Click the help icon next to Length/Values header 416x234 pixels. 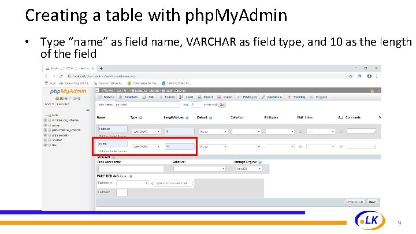point(187,117)
